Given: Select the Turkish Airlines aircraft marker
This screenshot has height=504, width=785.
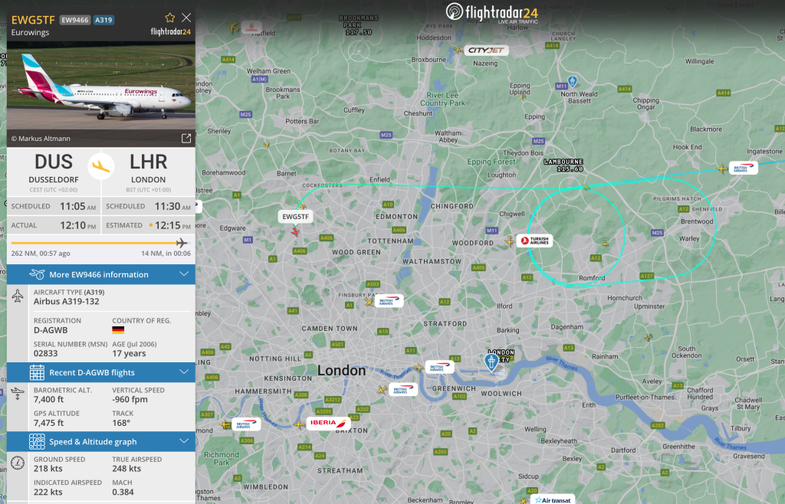Looking at the screenshot, I should (x=510, y=241).
